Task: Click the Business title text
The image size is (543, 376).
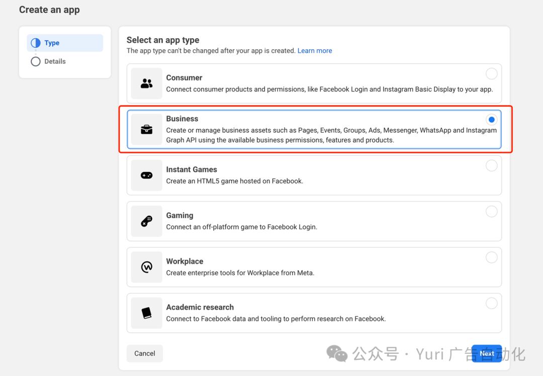Action: (182, 119)
